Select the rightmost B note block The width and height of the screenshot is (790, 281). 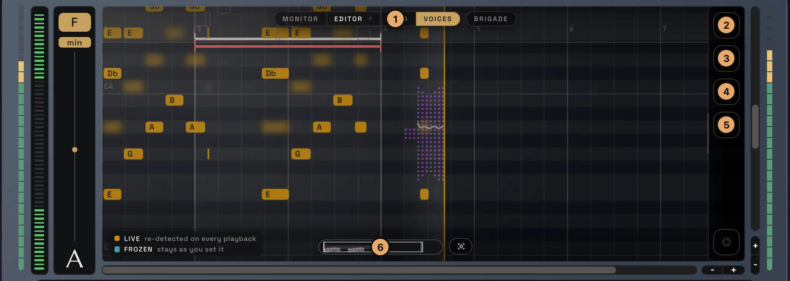(x=343, y=100)
